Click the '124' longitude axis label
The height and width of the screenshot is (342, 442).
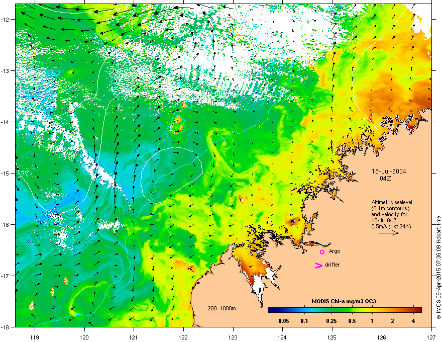click(282, 337)
